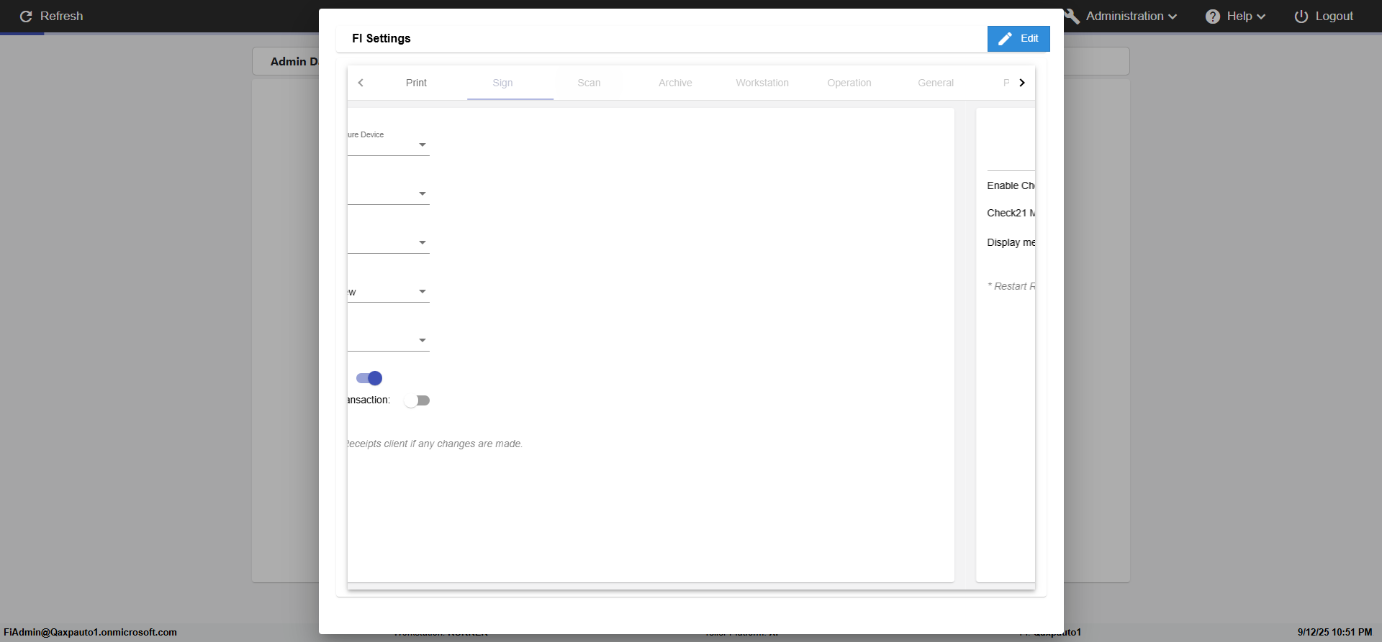The width and height of the screenshot is (1382, 642).
Task: Switch to the Workstation tab
Action: click(762, 83)
